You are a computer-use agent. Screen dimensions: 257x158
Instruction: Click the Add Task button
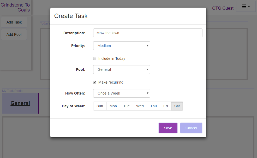pos(14,22)
